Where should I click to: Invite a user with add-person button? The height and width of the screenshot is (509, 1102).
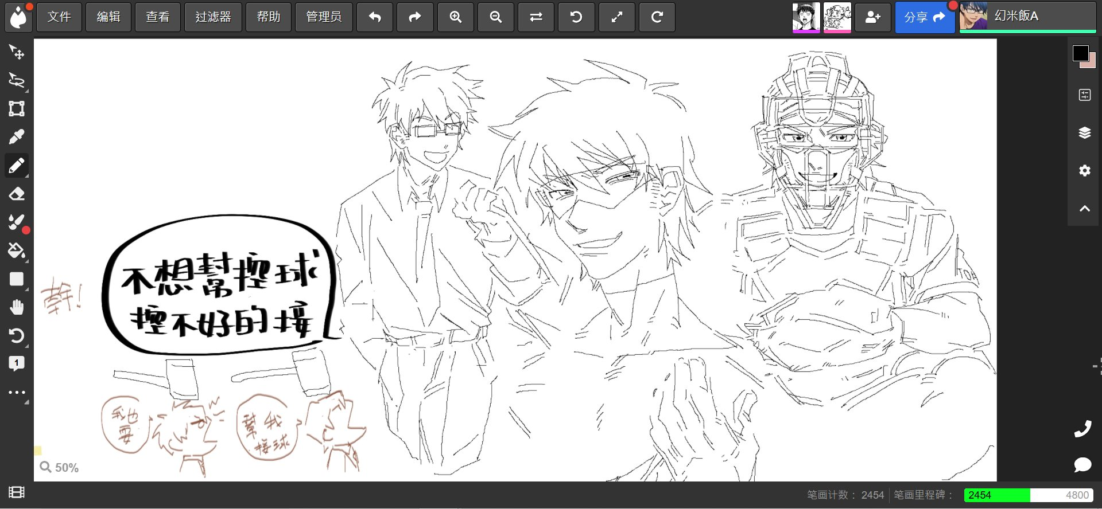click(x=873, y=17)
